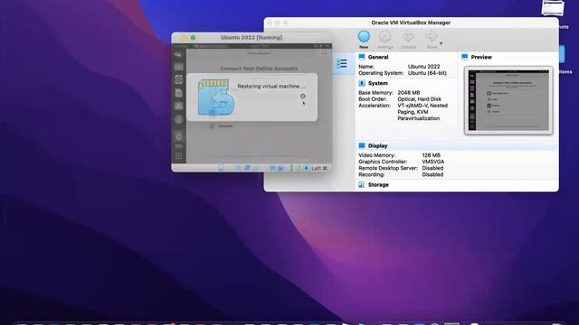
Task: Click the General section icon
Action: [362, 57]
